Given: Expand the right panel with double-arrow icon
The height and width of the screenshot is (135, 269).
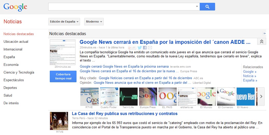Looking at the screenshot, I should (264, 33).
